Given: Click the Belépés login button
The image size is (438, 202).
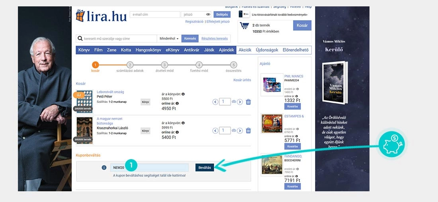Looking at the screenshot, I should 222,14.
